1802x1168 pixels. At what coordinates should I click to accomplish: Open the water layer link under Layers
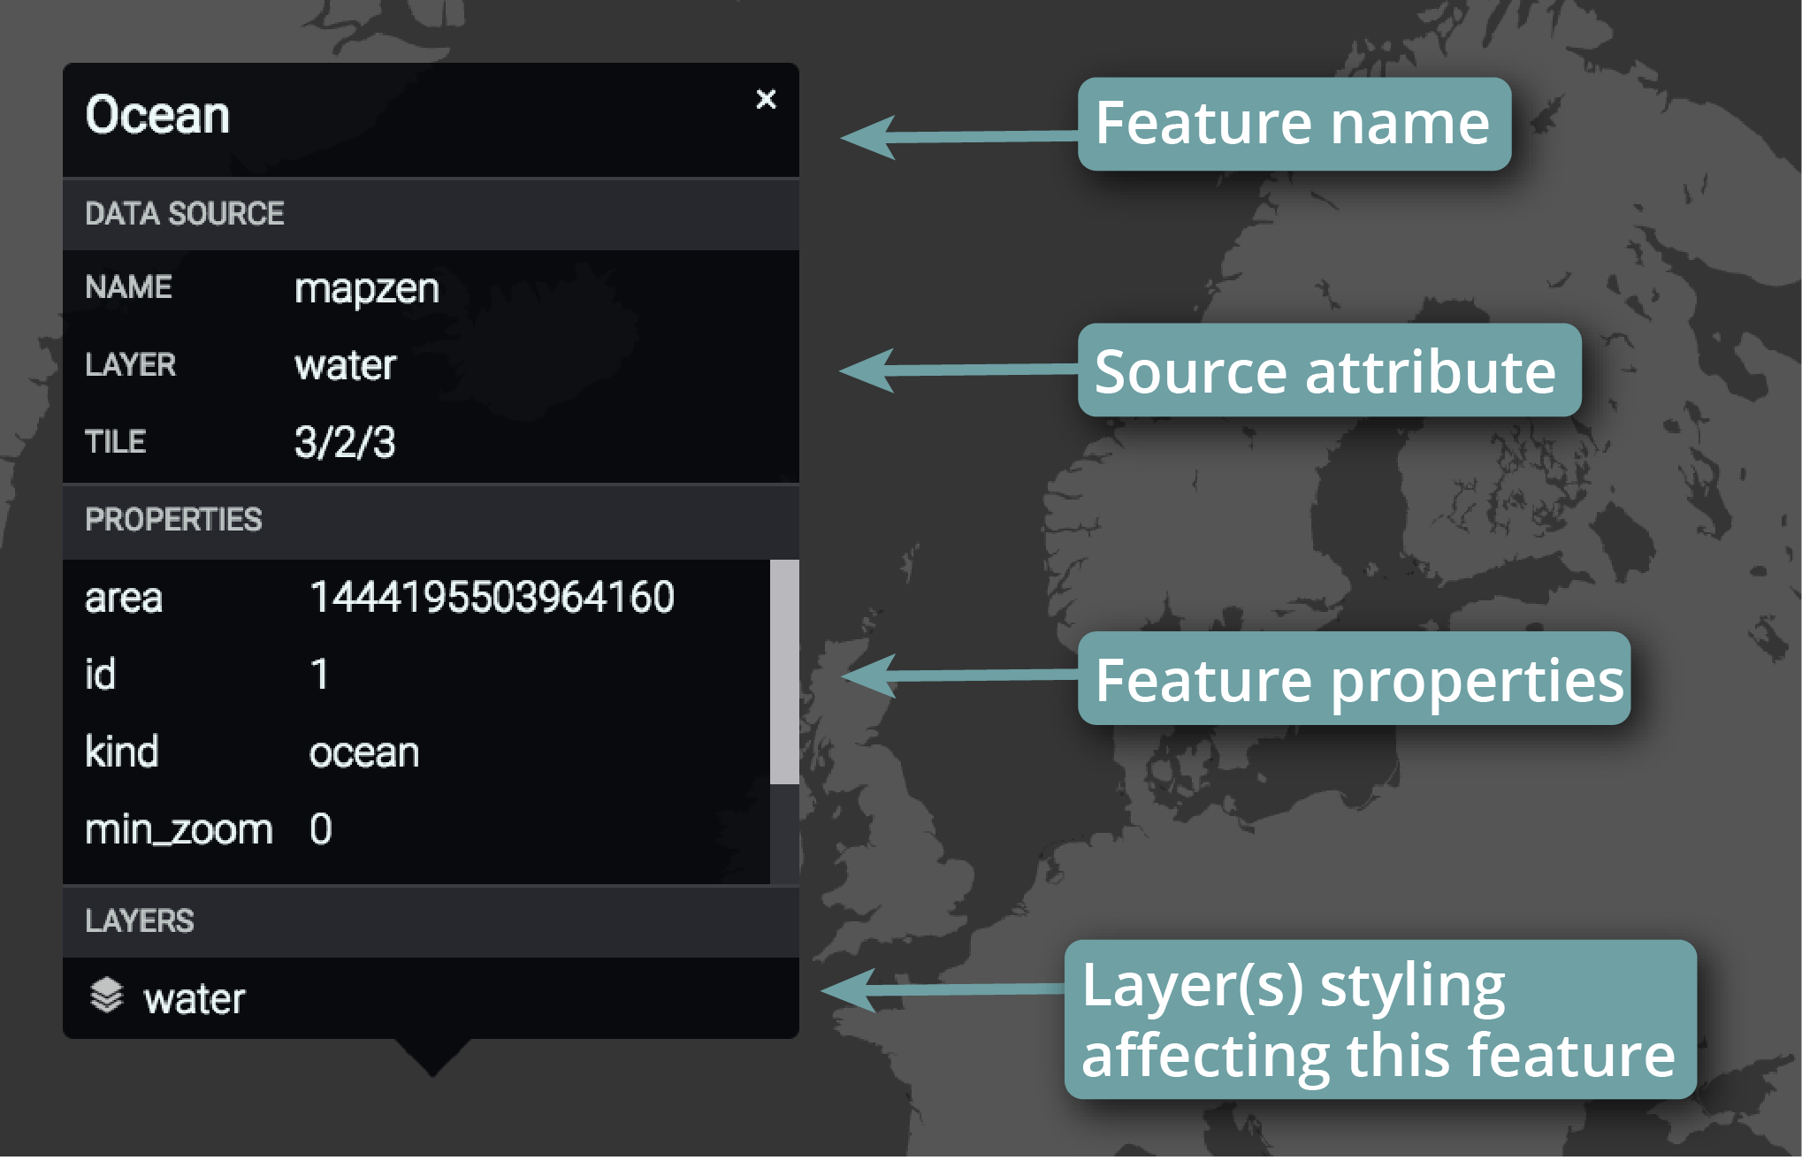coord(194,999)
